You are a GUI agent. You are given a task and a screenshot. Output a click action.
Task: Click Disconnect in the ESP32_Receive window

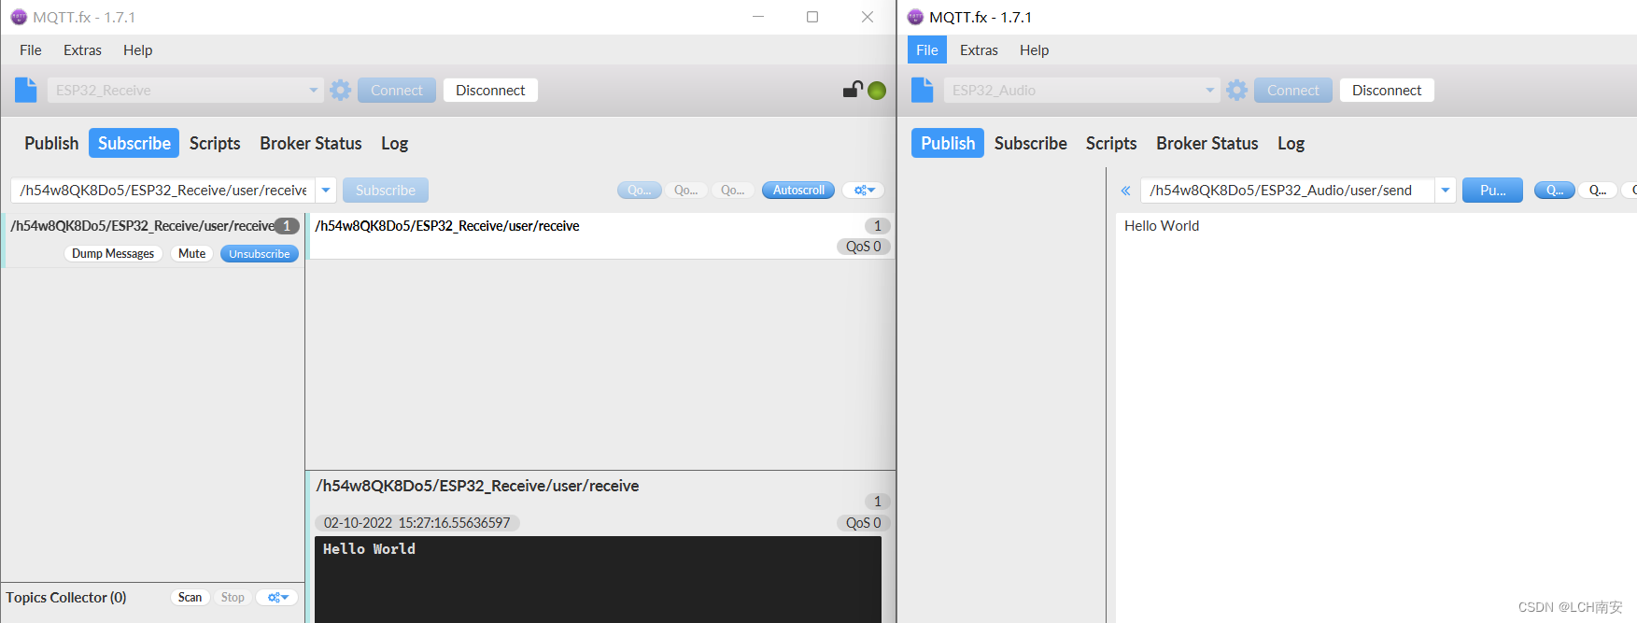[x=490, y=91]
